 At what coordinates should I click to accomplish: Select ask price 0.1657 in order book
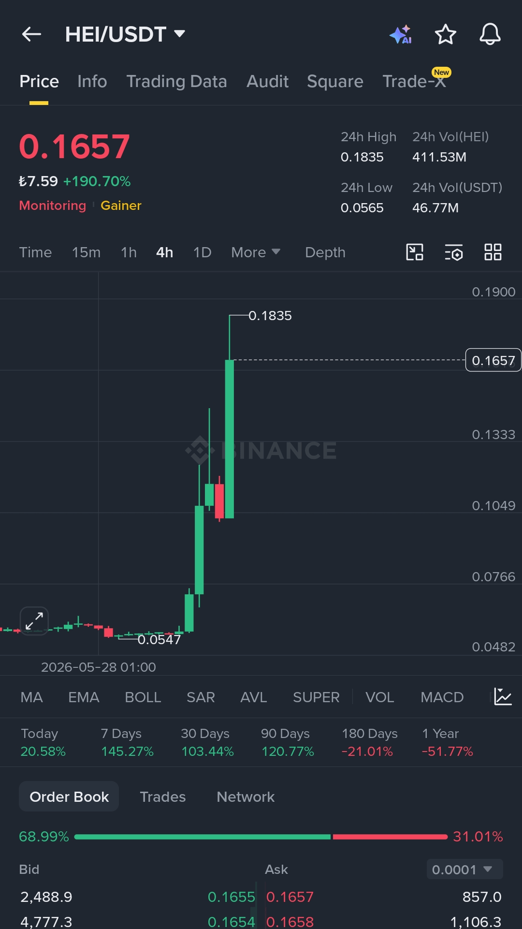(x=290, y=897)
